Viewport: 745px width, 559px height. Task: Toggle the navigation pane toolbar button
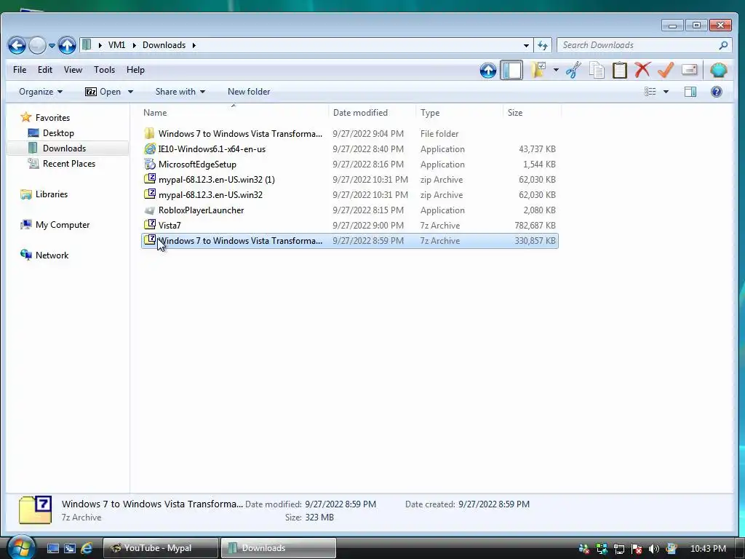pyautogui.click(x=511, y=71)
